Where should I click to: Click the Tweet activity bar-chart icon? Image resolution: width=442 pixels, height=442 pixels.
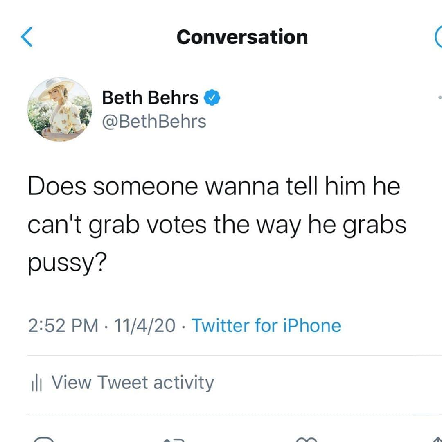pos(37,383)
